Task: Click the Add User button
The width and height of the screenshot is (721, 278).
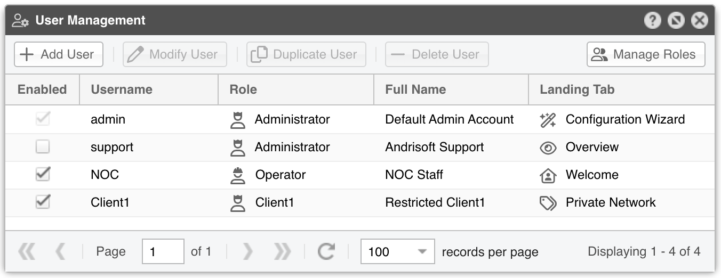Action: (59, 54)
